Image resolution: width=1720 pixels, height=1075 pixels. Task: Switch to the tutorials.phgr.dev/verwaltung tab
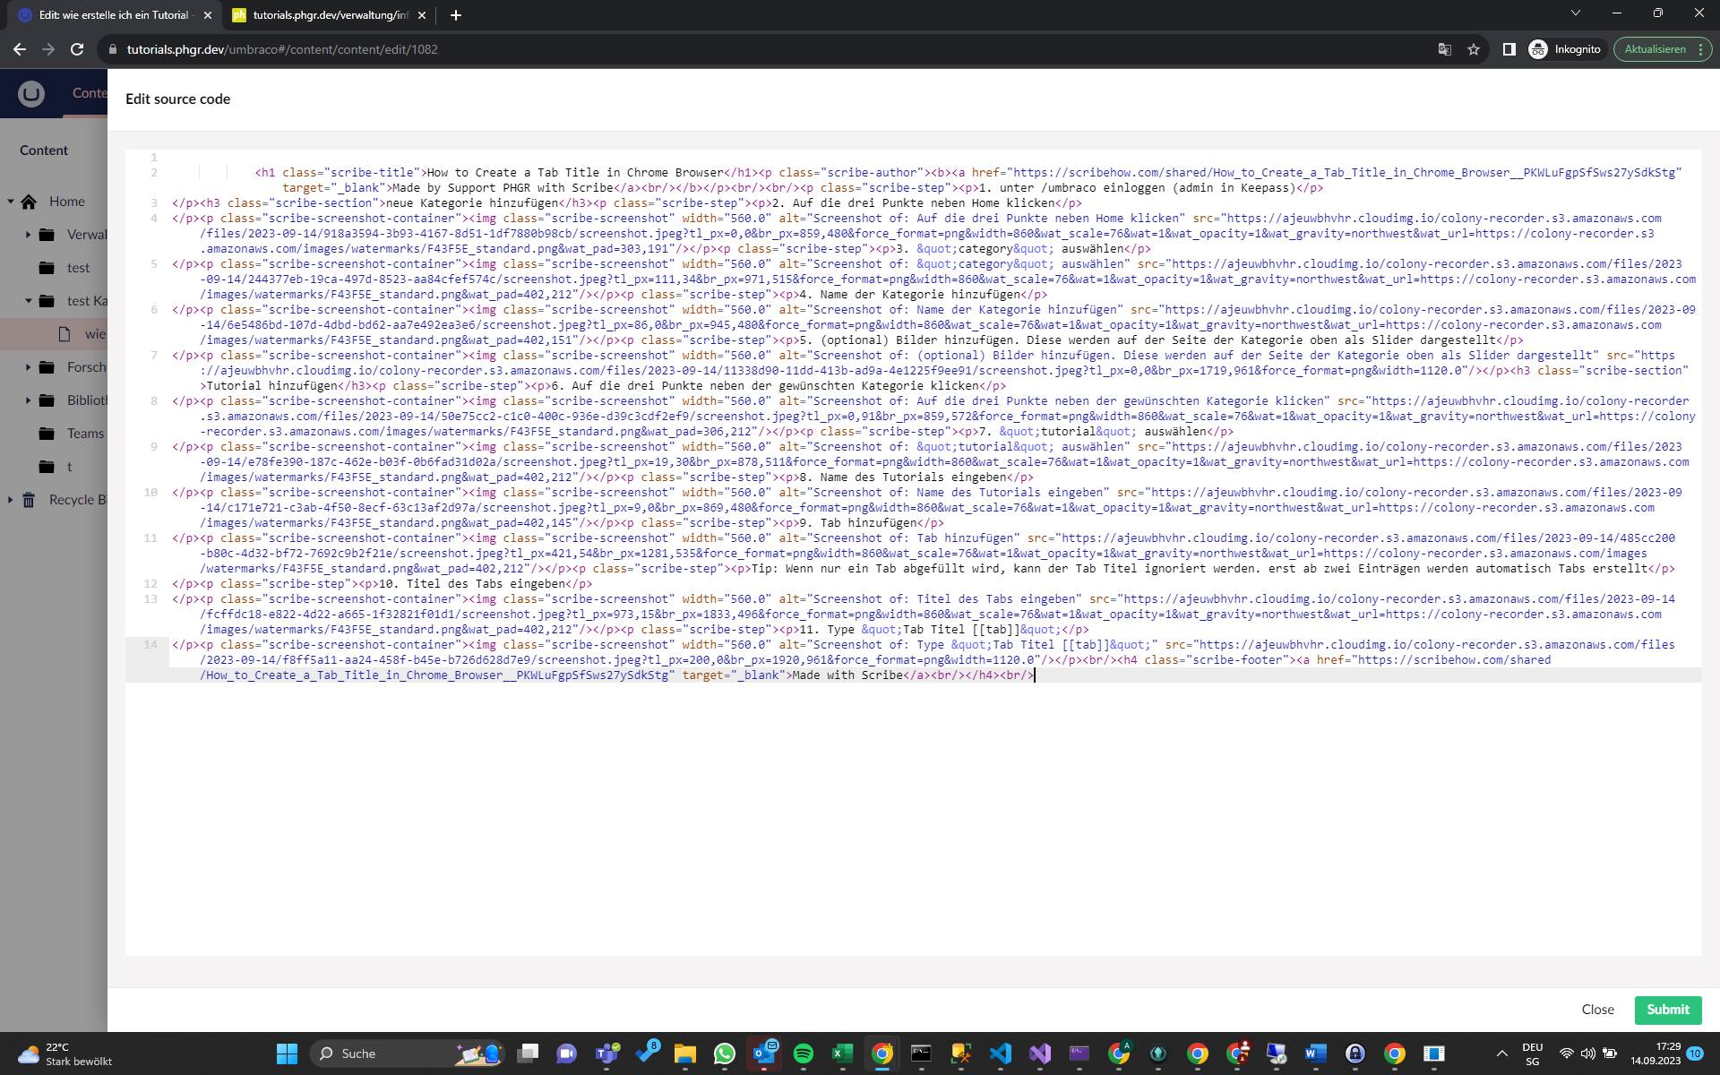click(330, 15)
